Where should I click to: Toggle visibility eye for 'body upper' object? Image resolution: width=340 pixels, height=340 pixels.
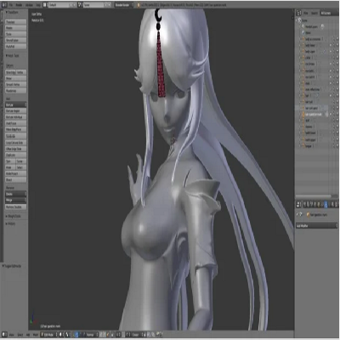point(331,52)
